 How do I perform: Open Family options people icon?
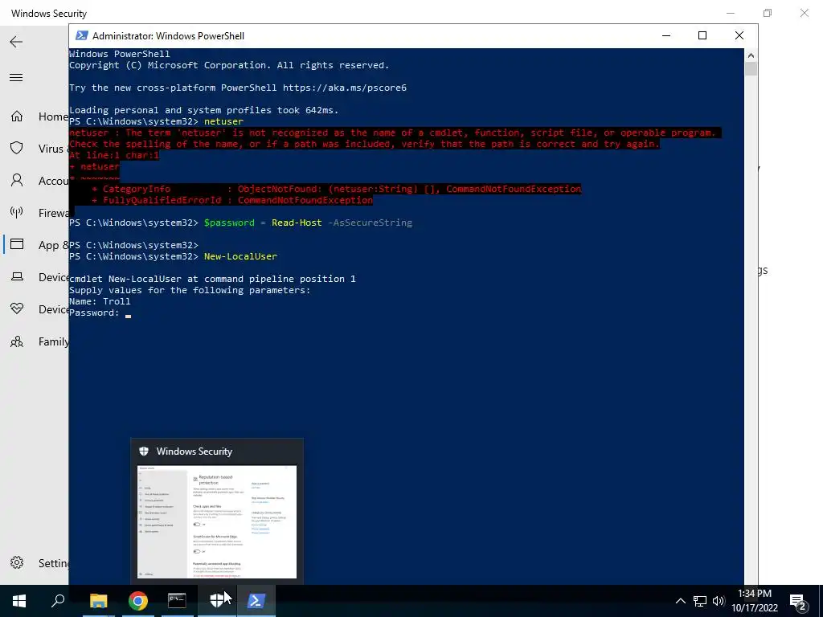(17, 341)
